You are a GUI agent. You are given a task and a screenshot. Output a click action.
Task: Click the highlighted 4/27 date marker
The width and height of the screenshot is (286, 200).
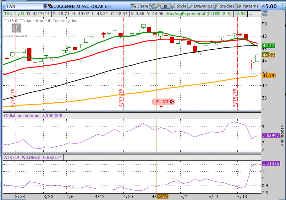[162, 197]
